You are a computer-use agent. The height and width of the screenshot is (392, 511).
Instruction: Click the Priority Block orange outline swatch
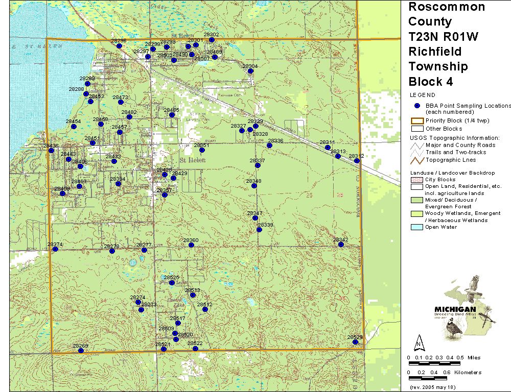(416, 121)
